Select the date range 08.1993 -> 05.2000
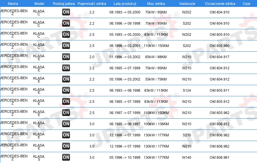This screenshot has height=163, width=257. point(125,12)
